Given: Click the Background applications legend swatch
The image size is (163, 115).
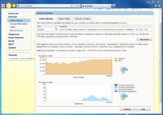Looking at the screenshot, I should point(116,91).
